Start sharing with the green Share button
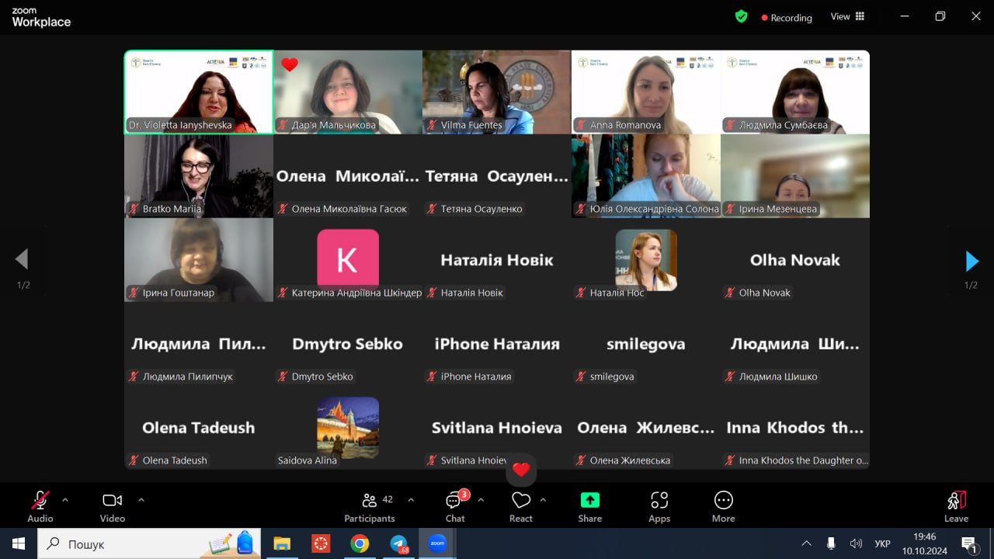 (x=589, y=507)
